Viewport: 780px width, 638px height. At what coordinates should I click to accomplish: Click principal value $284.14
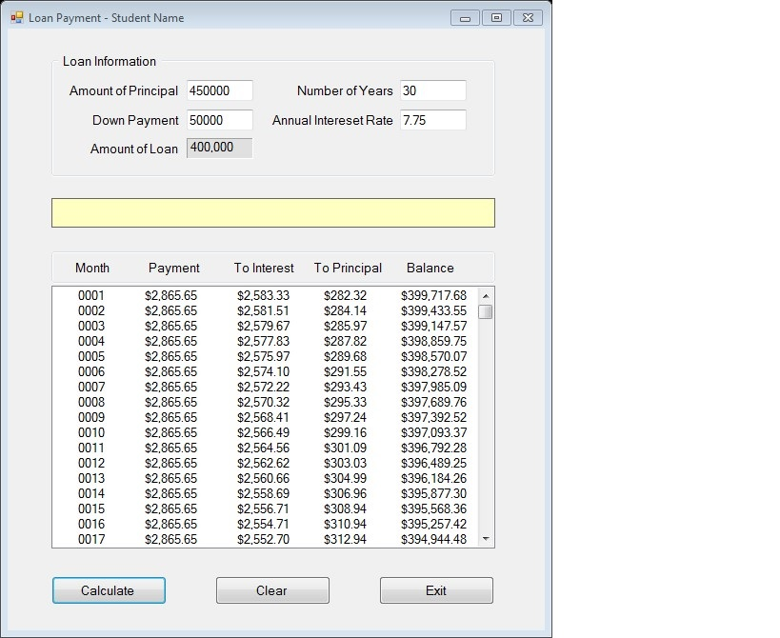[x=345, y=310]
